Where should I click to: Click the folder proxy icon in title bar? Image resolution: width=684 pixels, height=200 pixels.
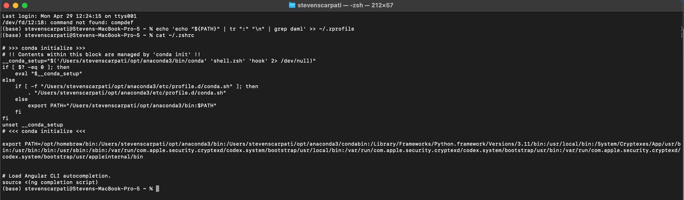pyautogui.click(x=292, y=5)
